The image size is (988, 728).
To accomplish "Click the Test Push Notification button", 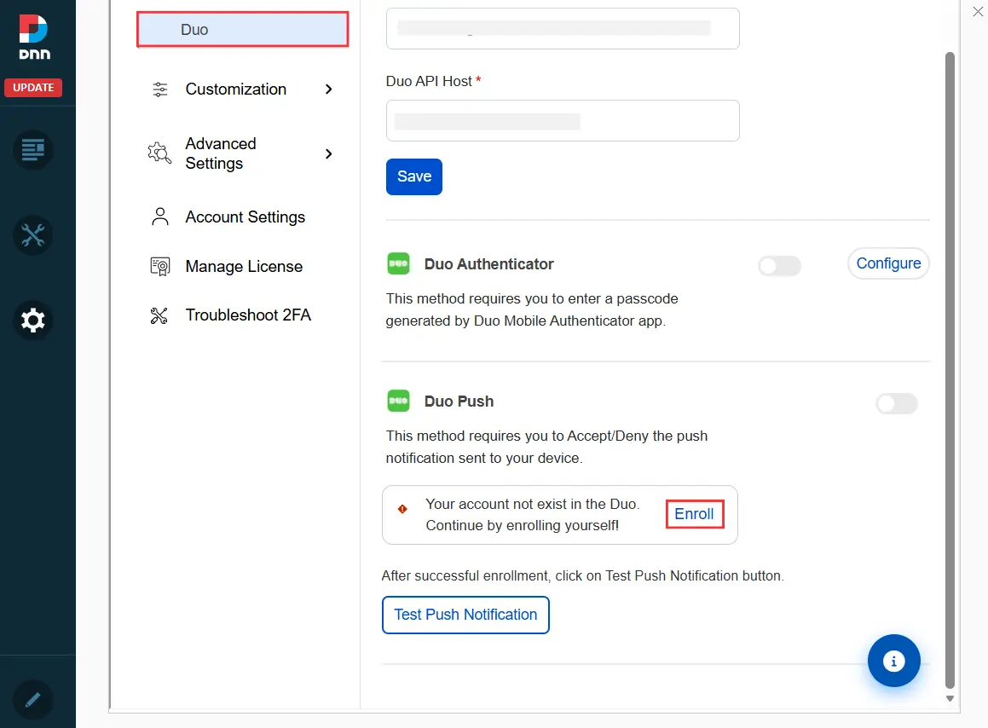I will pyautogui.click(x=465, y=615).
